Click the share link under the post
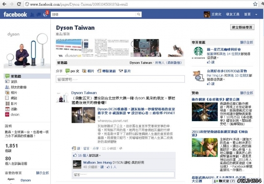 (x=96, y=148)
